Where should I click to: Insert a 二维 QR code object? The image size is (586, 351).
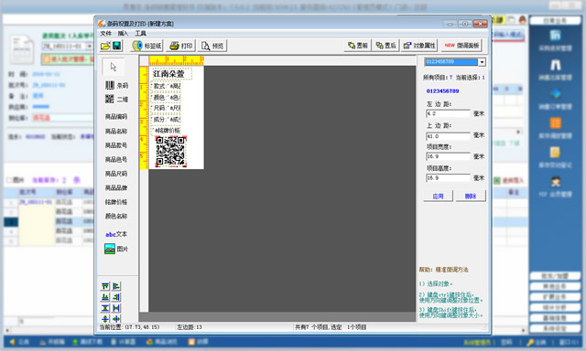pos(116,100)
